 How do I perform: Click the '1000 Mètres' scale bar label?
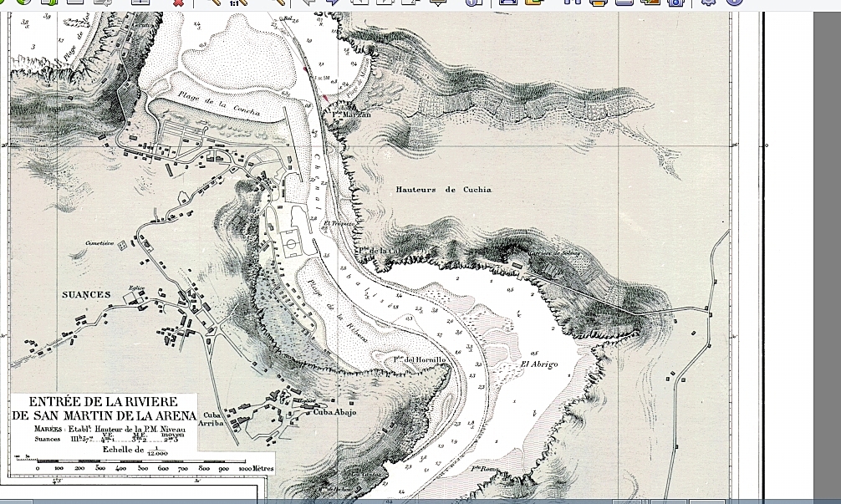[257, 468]
